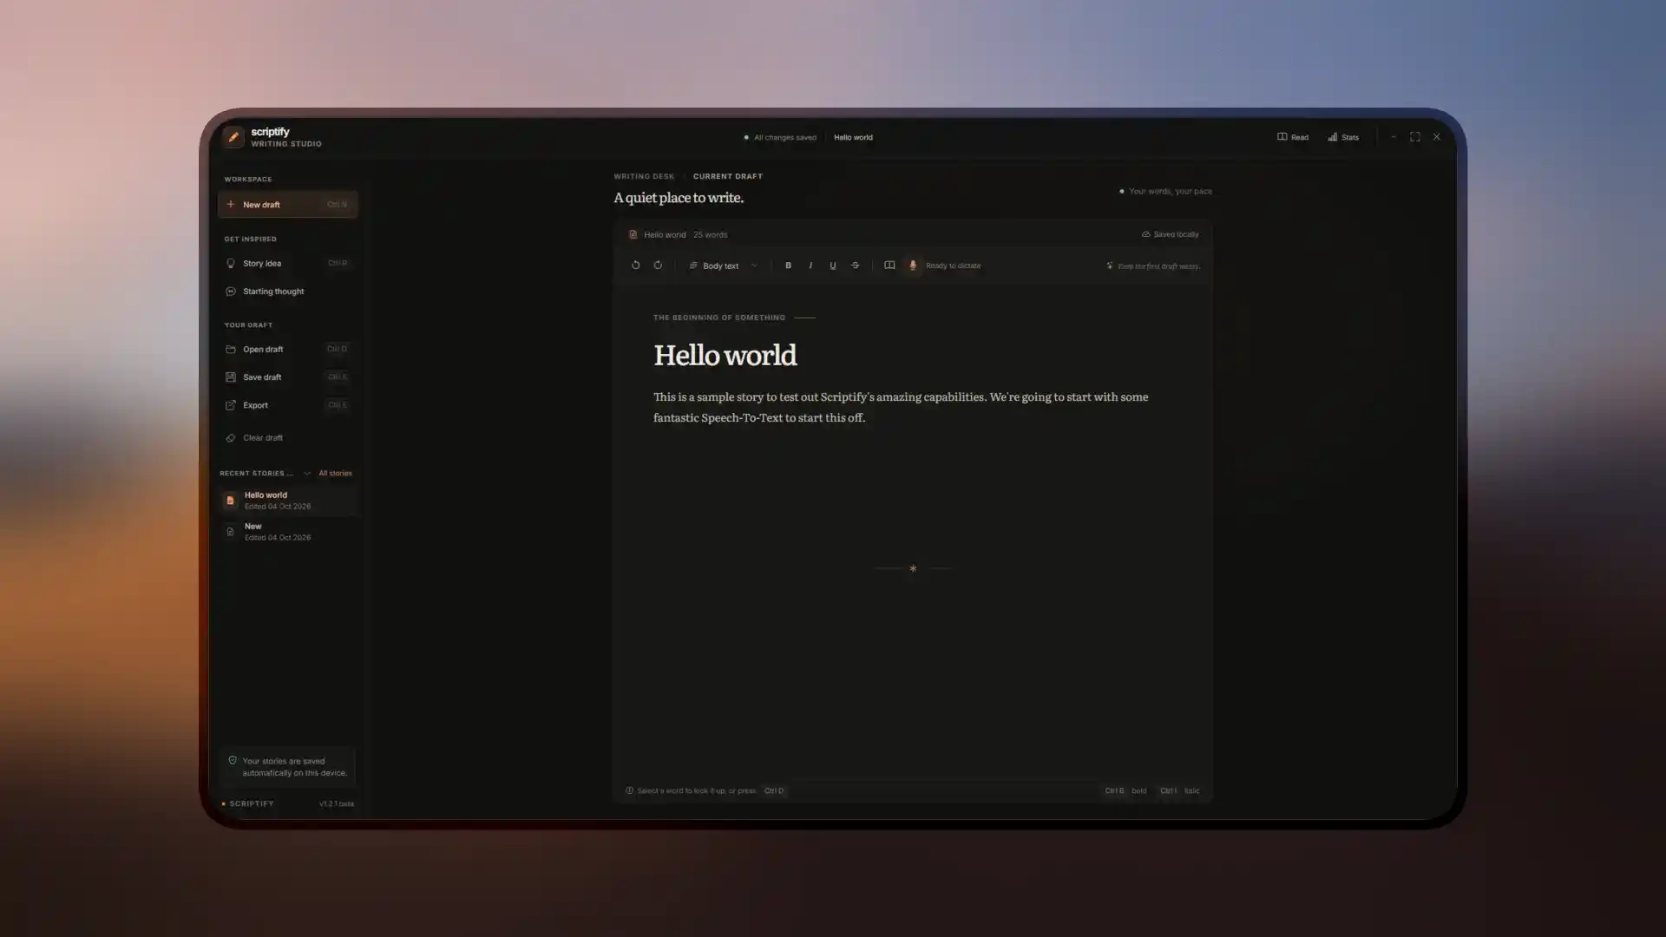Click the Saved locally cloud status
1666x937 pixels.
pos(1170,234)
